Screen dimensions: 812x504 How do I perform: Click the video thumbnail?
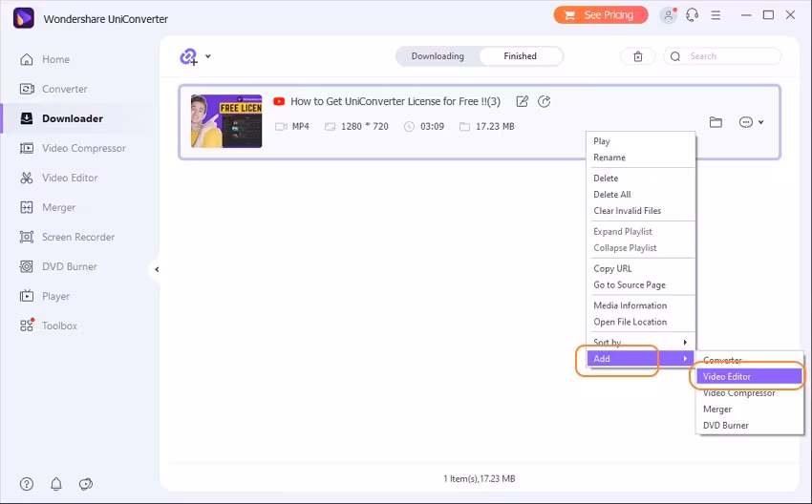(x=226, y=121)
